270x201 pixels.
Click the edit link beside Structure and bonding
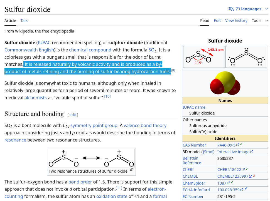point(73,115)
